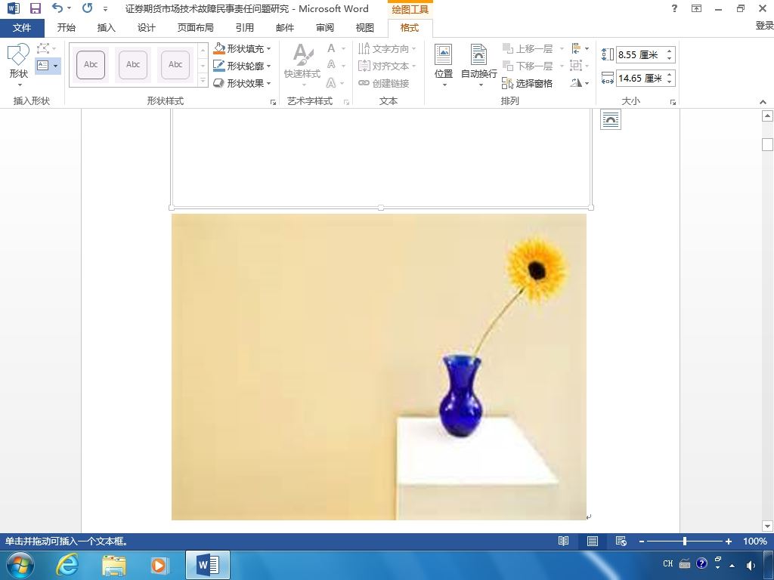The width and height of the screenshot is (774, 580).
Task: Switch to View (视图) tab
Action: [x=365, y=28]
